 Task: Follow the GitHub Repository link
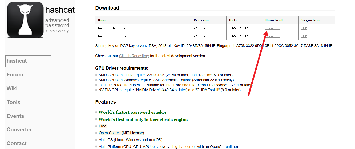pos(134,56)
